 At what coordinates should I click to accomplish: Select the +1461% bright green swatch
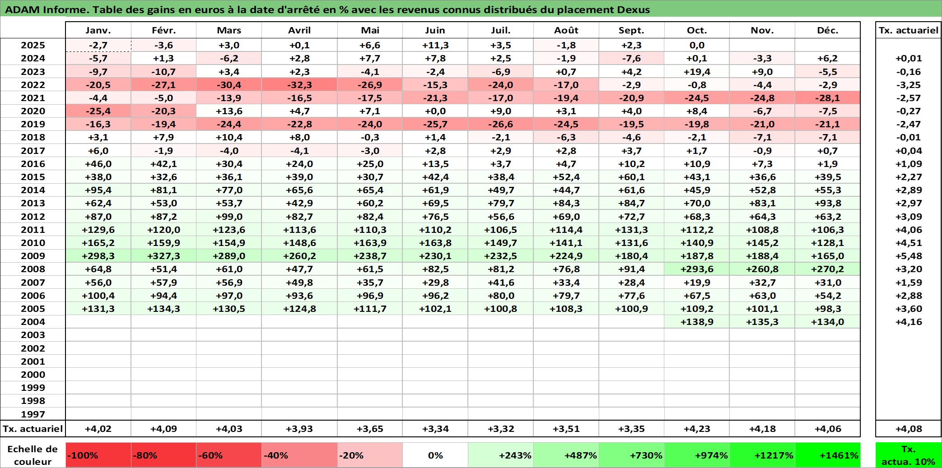pos(828,455)
